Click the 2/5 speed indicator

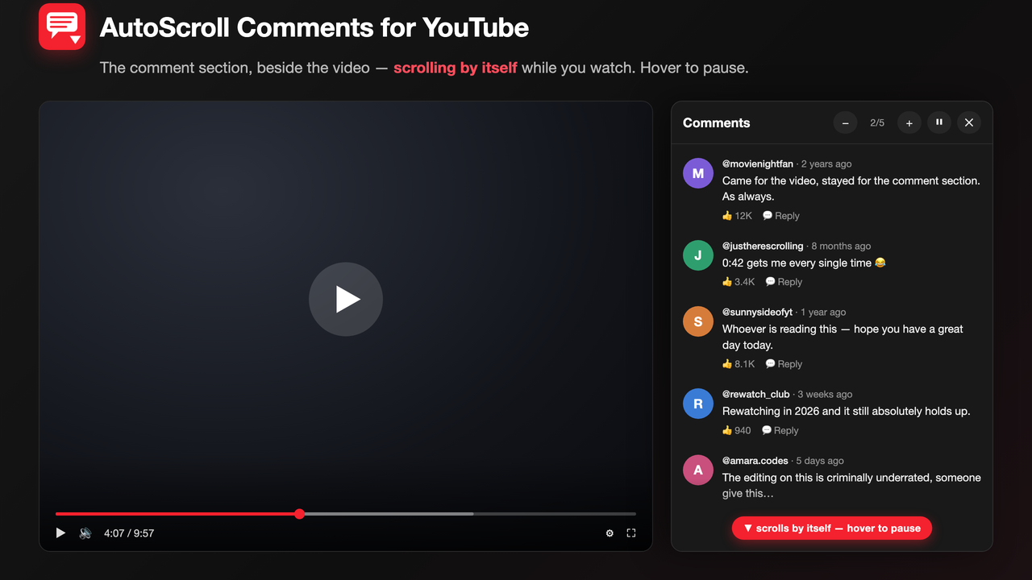click(877, 123)
